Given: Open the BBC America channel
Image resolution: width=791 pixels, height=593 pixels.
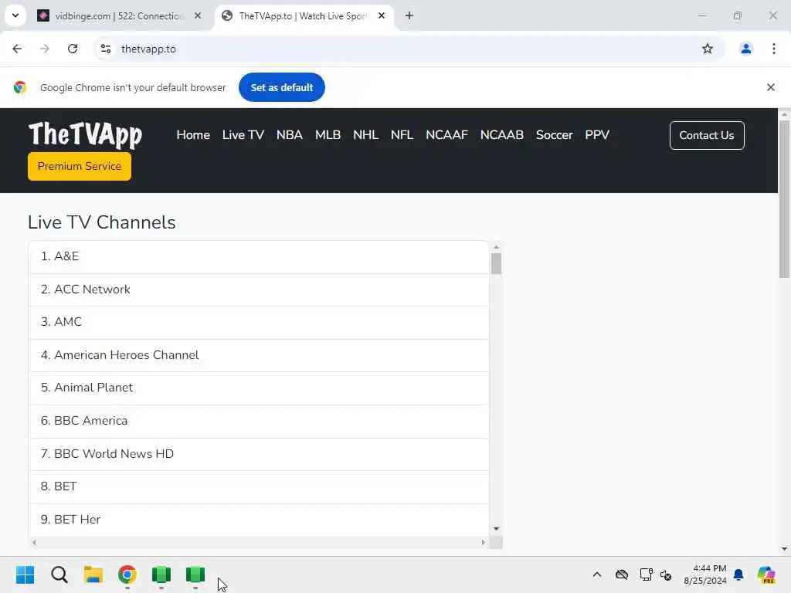Looking at the screenshot, I should click(x=259, y=421).
